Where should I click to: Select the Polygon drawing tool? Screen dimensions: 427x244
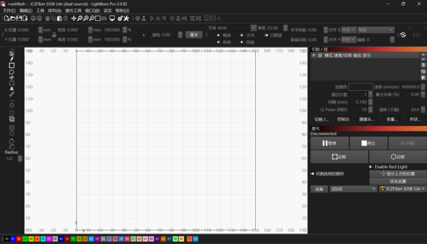coord(12,72)
